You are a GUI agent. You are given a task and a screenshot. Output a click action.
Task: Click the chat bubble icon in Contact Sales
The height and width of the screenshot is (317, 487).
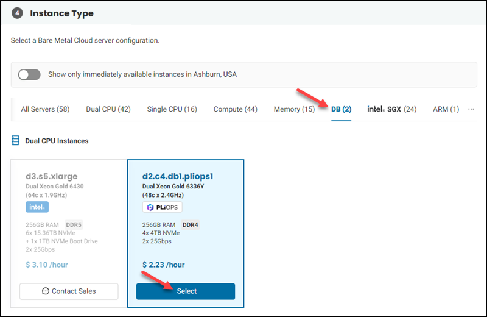tap(46, 291)
